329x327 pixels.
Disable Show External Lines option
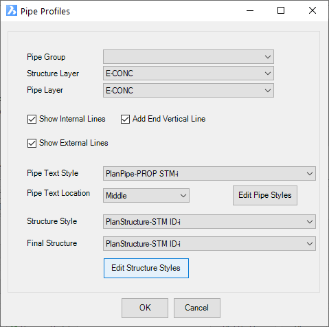[x=32, y=144]
